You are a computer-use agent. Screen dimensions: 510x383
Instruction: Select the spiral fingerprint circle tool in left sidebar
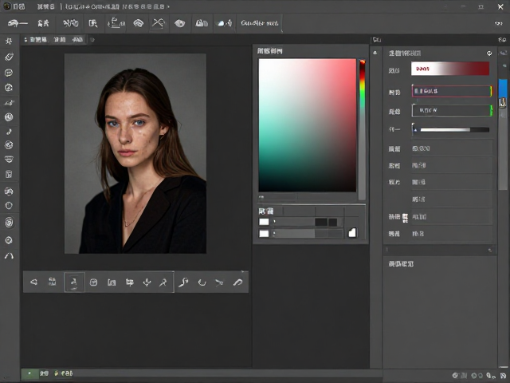[9, 223]
